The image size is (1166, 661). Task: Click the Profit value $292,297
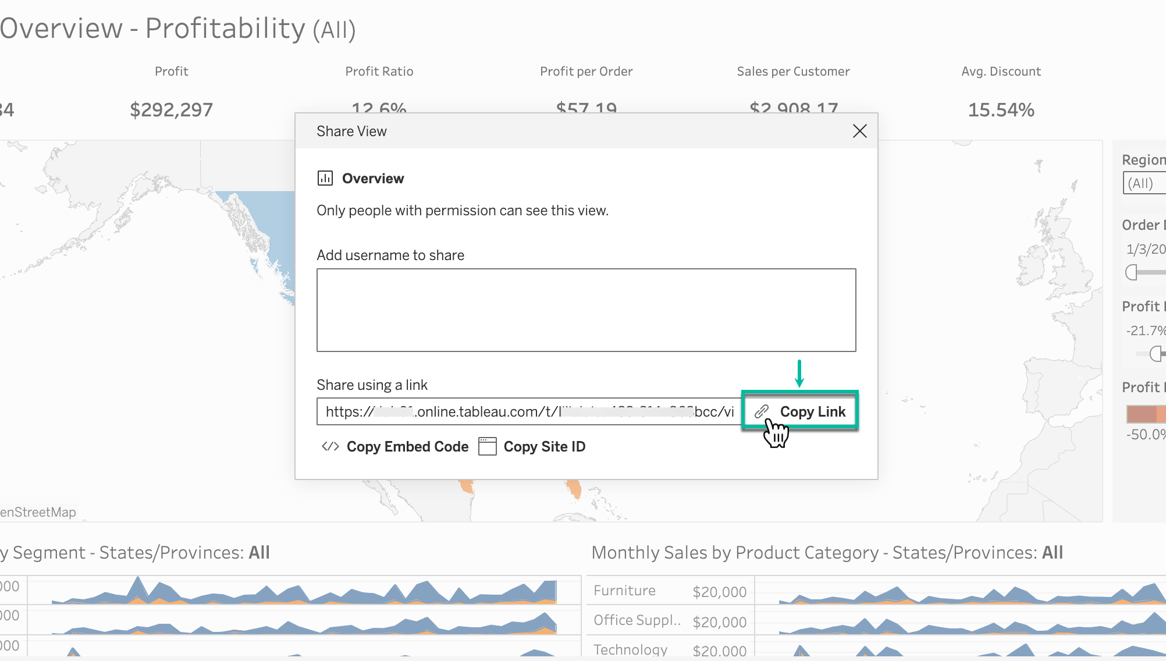[x=171, y=109]
